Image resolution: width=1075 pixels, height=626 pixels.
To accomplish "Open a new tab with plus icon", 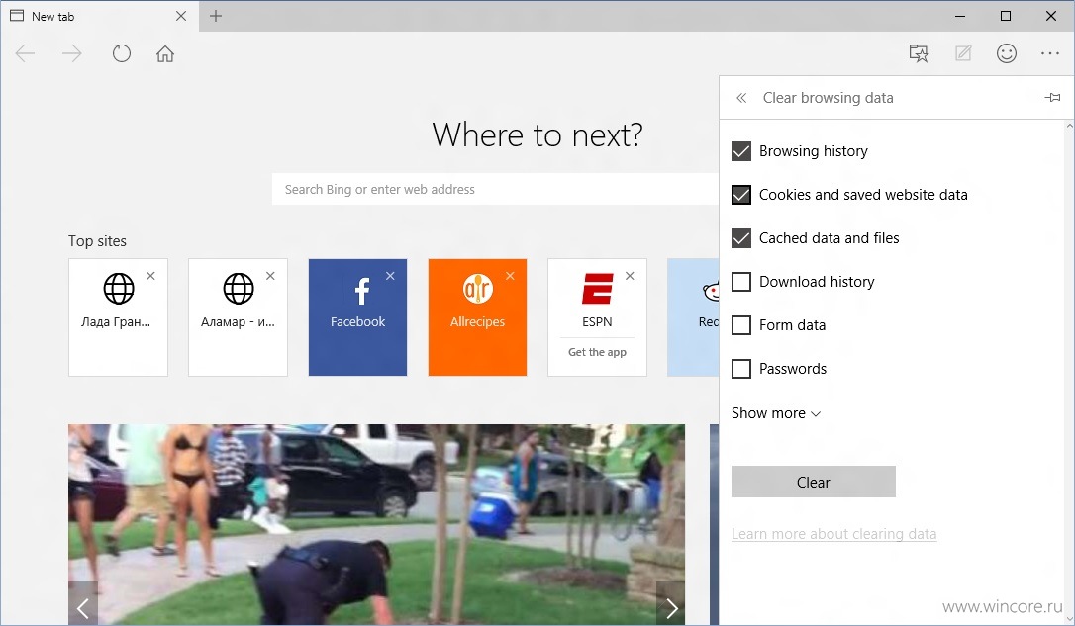I will pos(215,16).
